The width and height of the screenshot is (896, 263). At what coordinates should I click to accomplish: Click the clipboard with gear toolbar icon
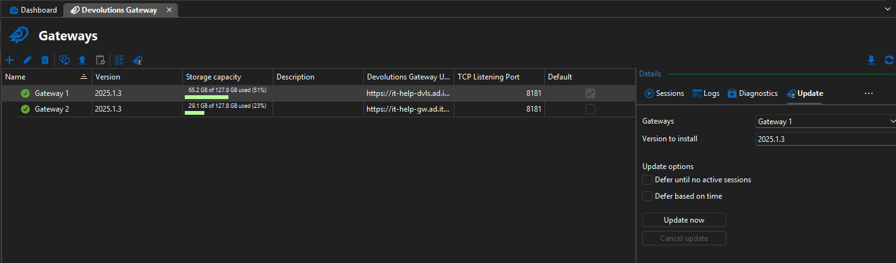pos(100,60)
